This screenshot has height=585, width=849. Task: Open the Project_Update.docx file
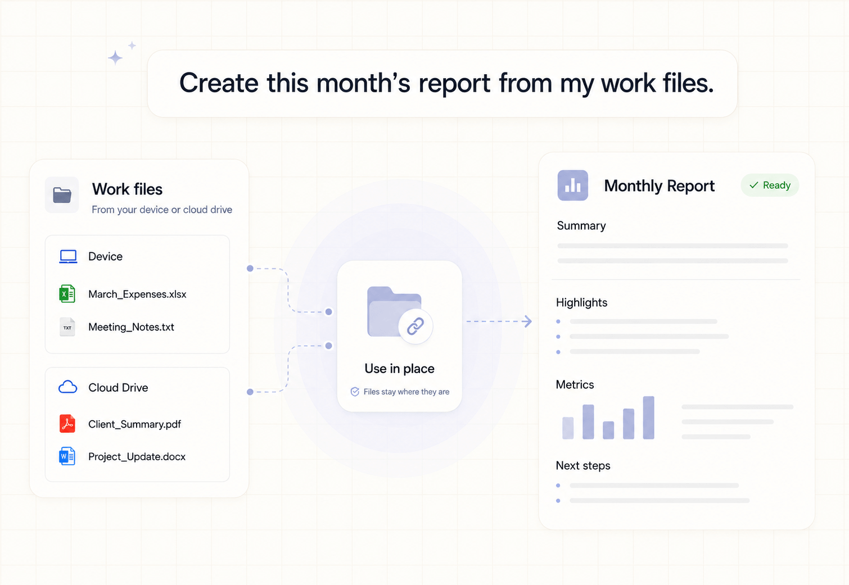tap(137, 457)
